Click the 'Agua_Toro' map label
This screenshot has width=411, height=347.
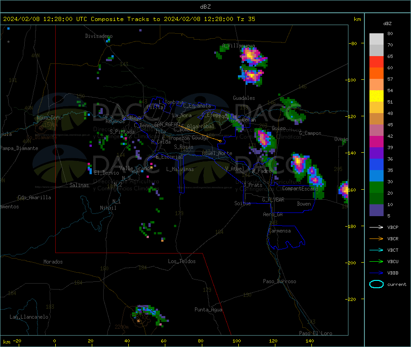pos(49,118)
